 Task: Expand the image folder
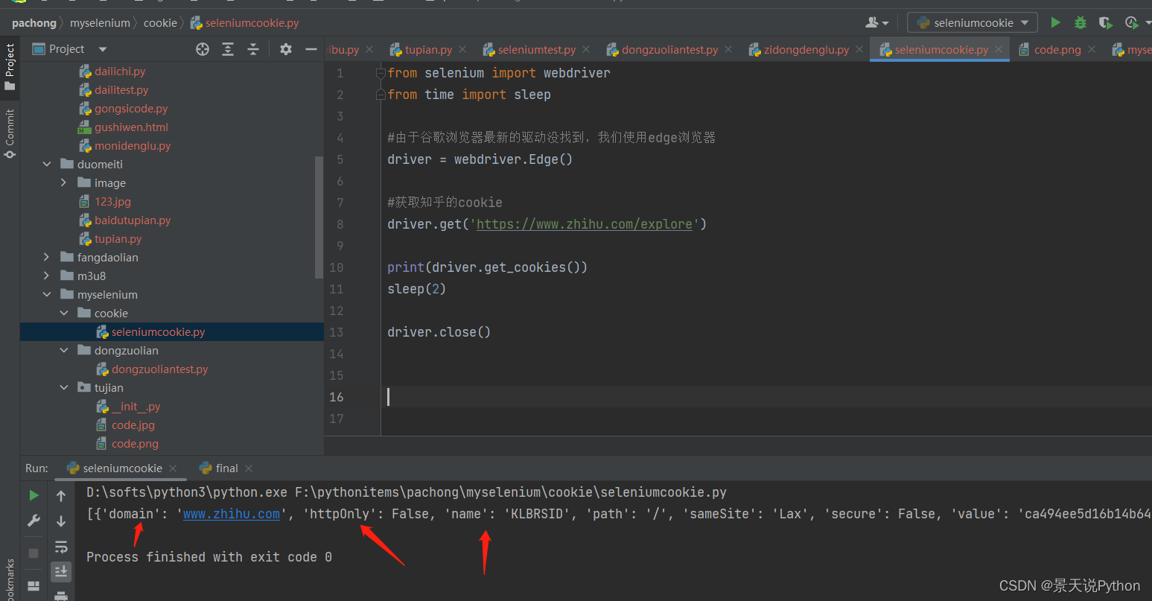[64, 183]
